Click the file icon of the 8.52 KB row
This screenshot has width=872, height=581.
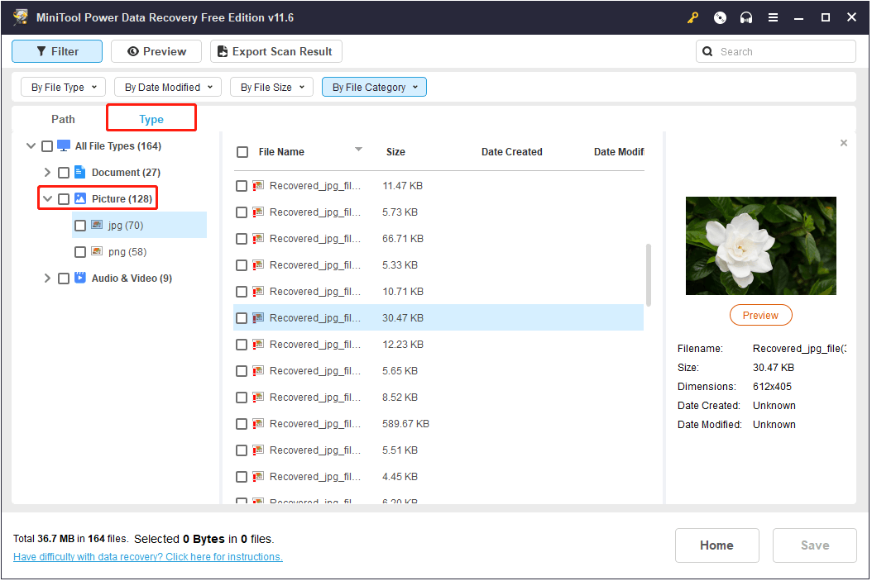coord(258,398)
